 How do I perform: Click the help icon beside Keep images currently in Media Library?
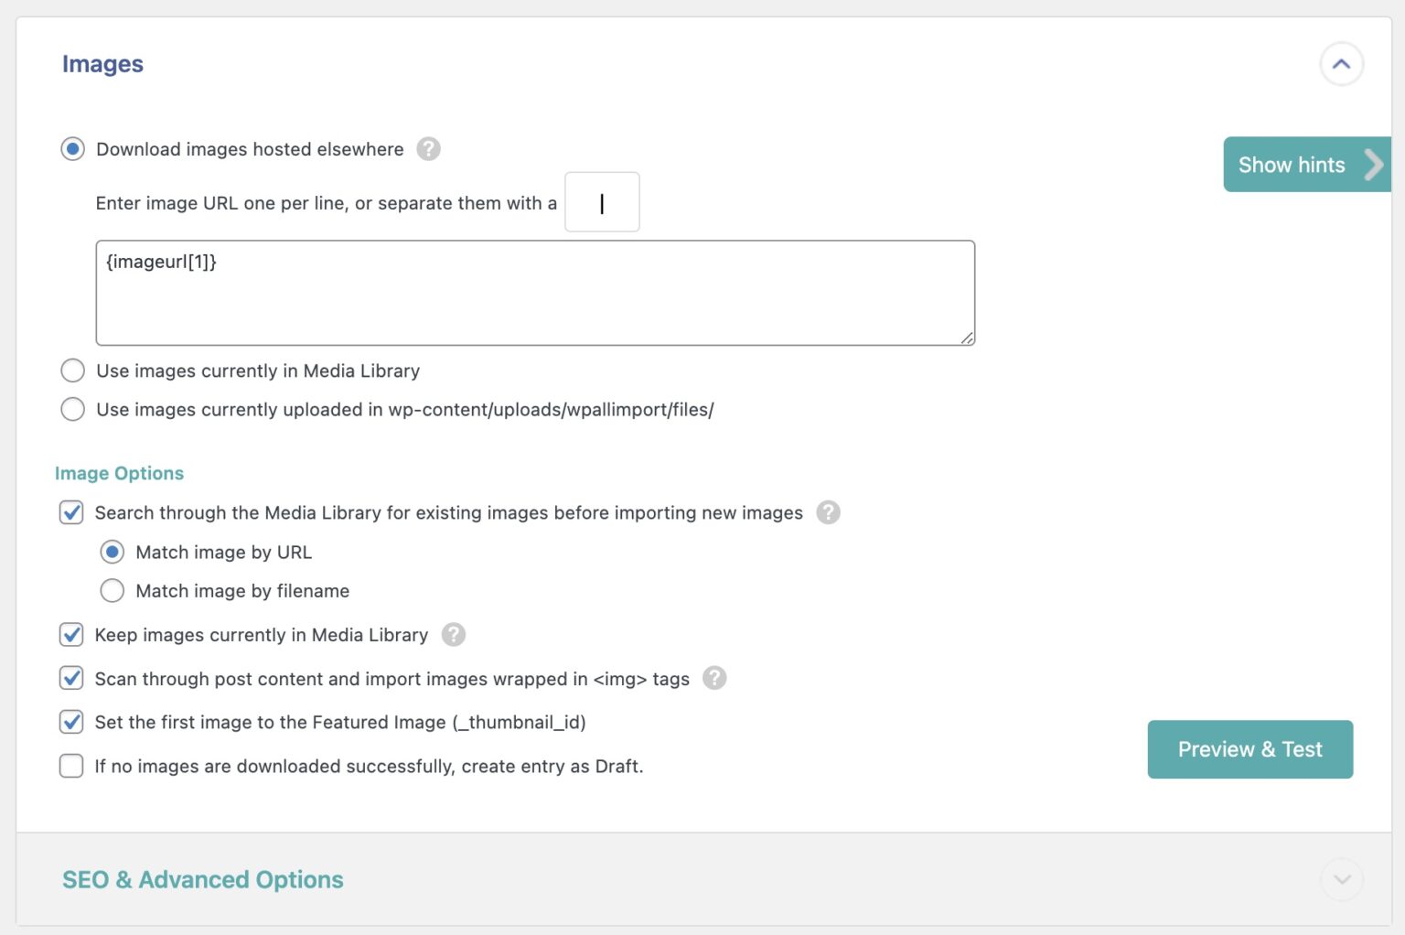coord(454,634)
